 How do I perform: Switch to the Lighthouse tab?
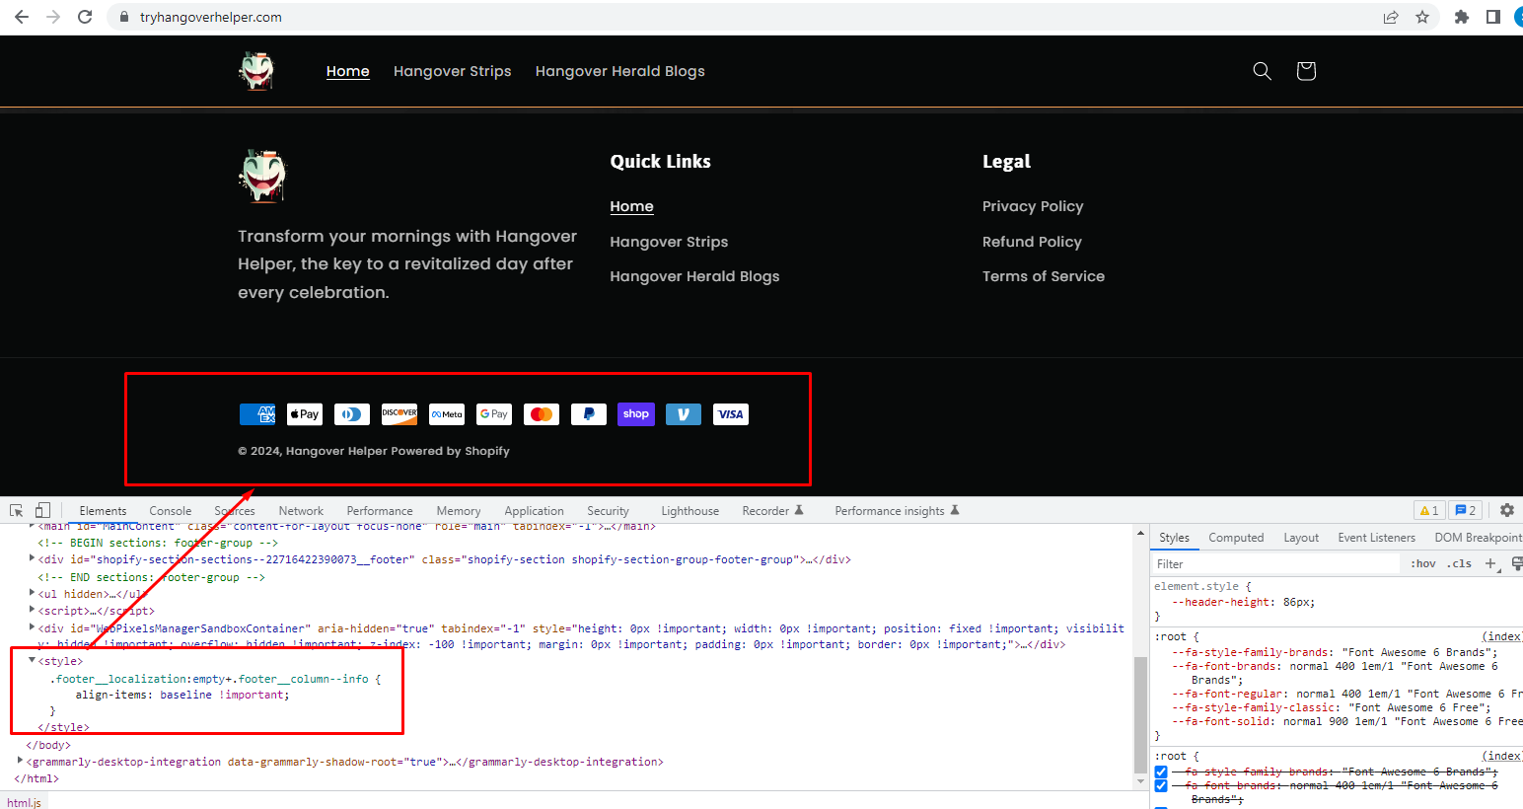pyautogui.click(x=689, y=510)
